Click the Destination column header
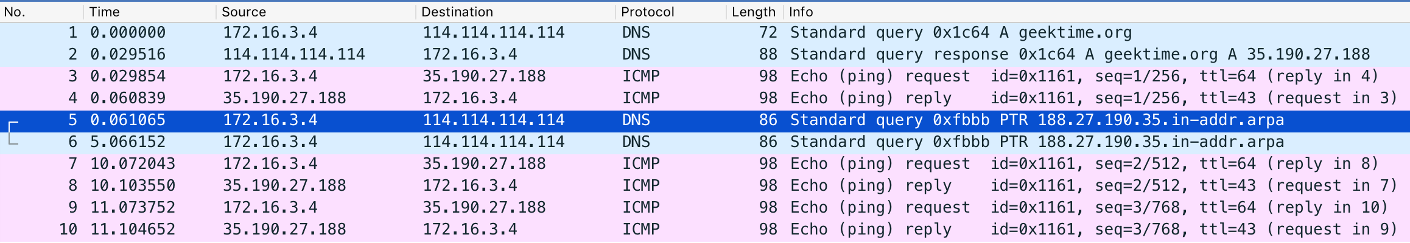The image size is (1410, 243). click(x=457, y=12)
